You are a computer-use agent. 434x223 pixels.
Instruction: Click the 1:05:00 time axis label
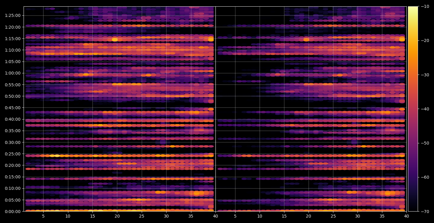pos(13,62)
